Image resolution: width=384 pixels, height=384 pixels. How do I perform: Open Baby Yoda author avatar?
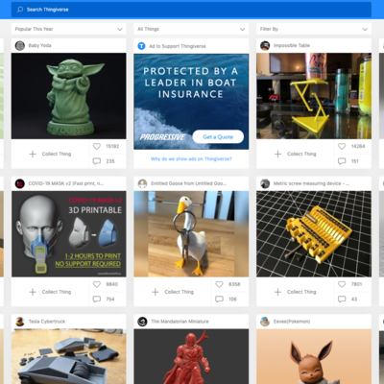coord(20,45)
